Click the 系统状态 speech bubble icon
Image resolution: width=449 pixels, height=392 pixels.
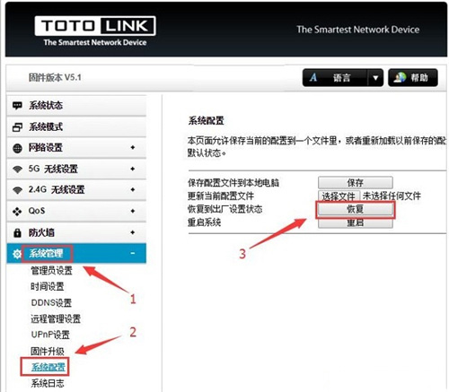coord(17,106)
